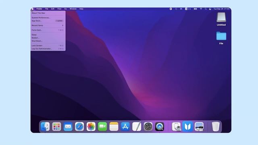Select the File folder on desktop
Screen dimensions: 258x145
[221, 38]
